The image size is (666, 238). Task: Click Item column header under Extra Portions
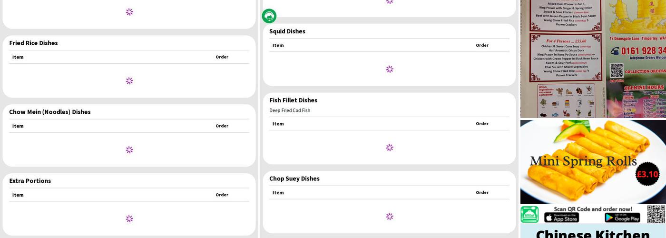coord(18,195)
